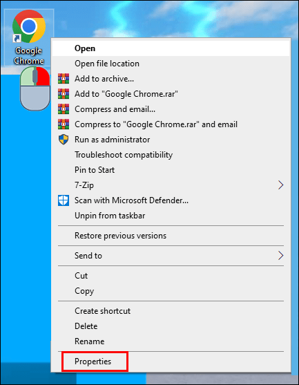Click WinRAR icon beside Compress to "Google Chrome.rar" and email
Viewport: 299px width, 385px height.
click(64, 124)
